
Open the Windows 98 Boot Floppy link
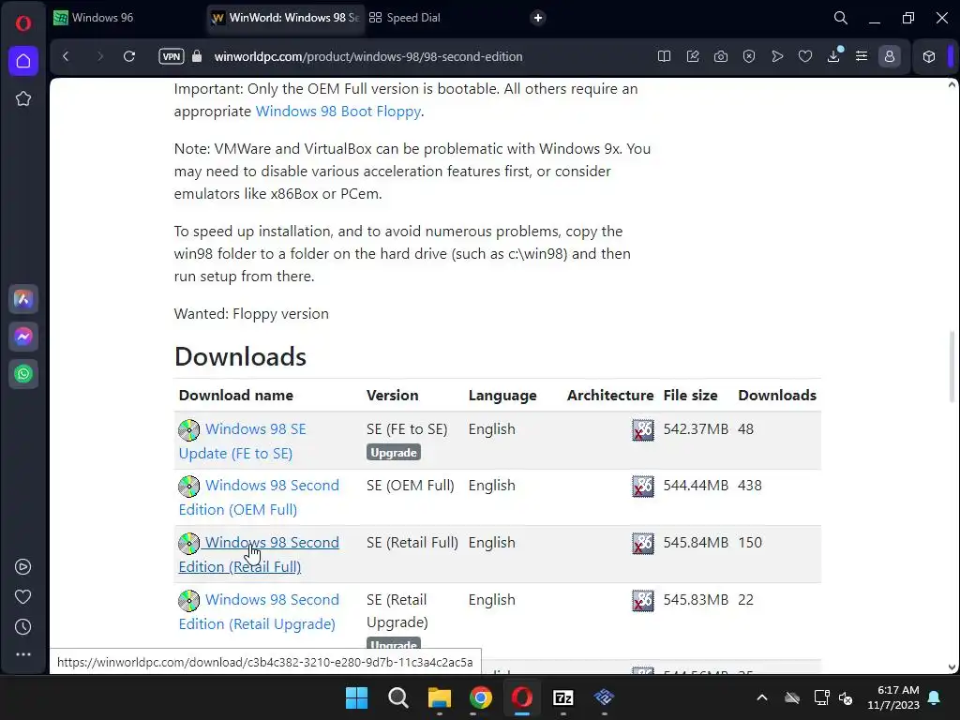[x=337, y=112]
